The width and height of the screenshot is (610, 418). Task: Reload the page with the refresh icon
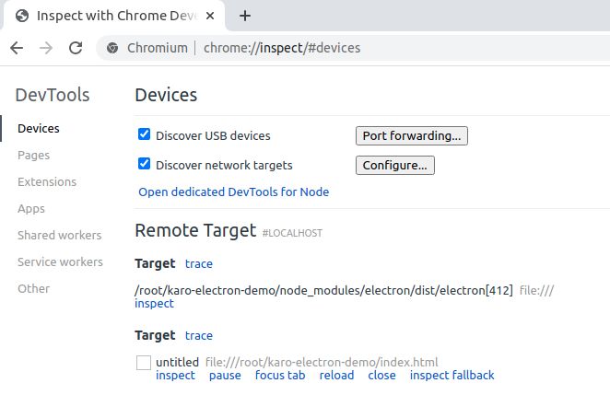point(76,48)
